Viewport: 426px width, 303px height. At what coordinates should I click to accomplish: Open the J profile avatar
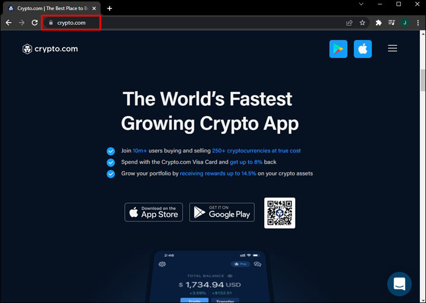click(x=405, y=23)
